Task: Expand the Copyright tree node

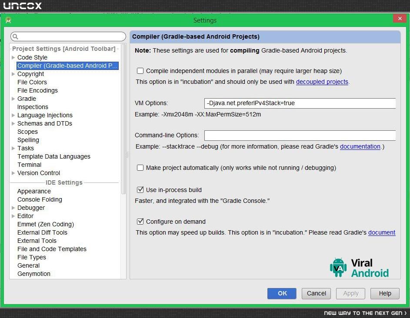Action: click(13, 74)
